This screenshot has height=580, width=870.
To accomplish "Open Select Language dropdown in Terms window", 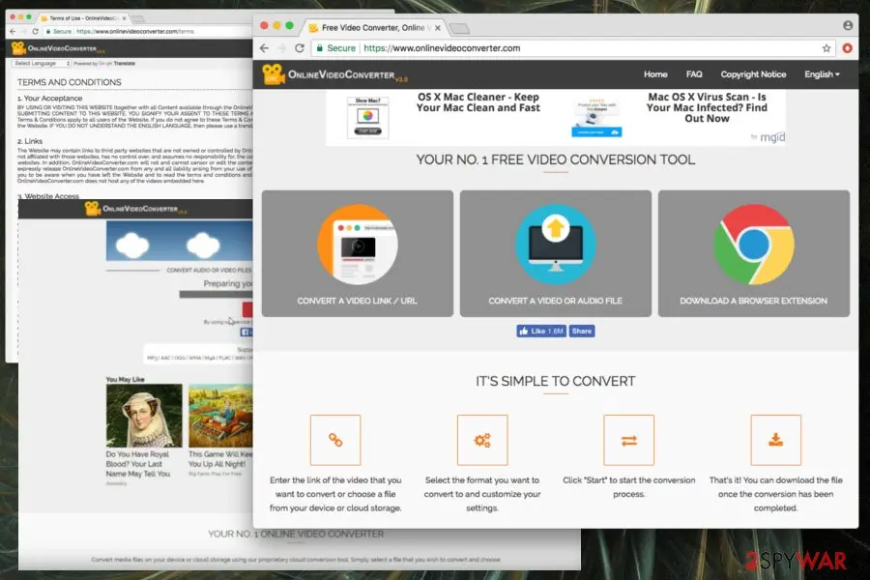I will point(43,63).
